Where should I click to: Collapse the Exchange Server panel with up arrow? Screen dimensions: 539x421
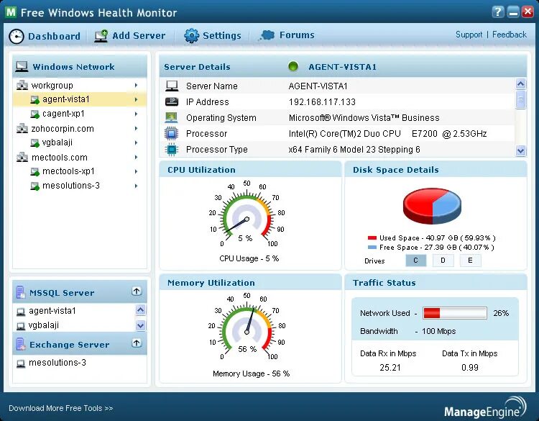coord(137,343)
